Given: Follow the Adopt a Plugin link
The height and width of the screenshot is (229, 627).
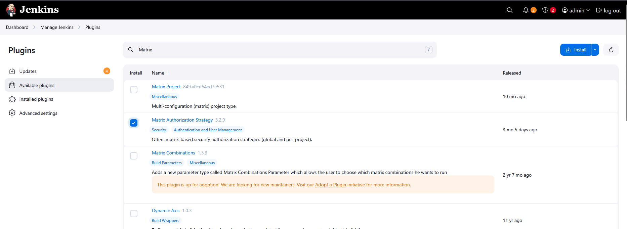Looking at the screenshot, I should pos(331,185).
